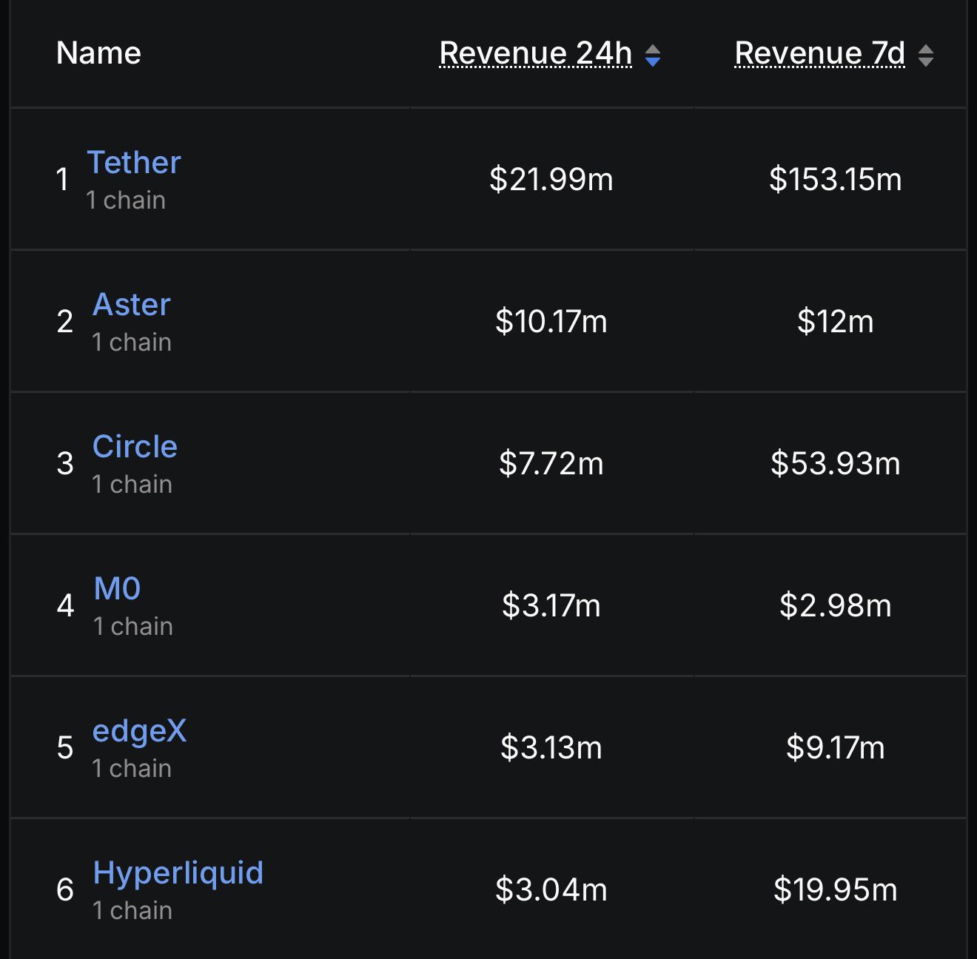
Task: Select Tether's $153.15m 7d revenue cell
Action: [835, 179]
